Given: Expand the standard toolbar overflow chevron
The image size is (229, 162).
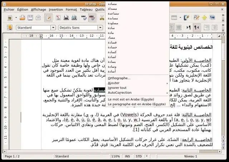Looking at the screenshot, I should [223, 15].
